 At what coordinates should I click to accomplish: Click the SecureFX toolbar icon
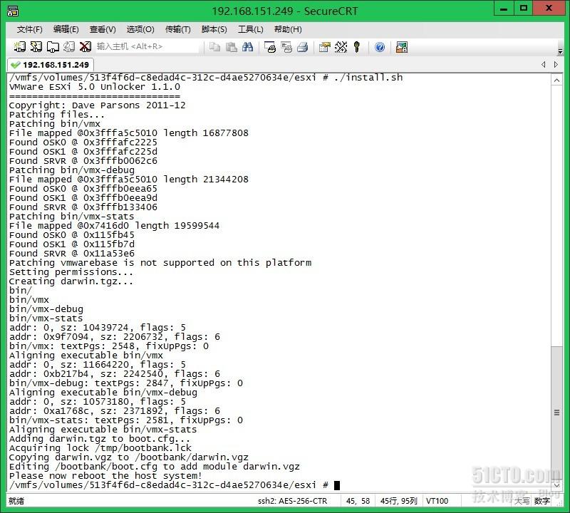tap(402, 47)
